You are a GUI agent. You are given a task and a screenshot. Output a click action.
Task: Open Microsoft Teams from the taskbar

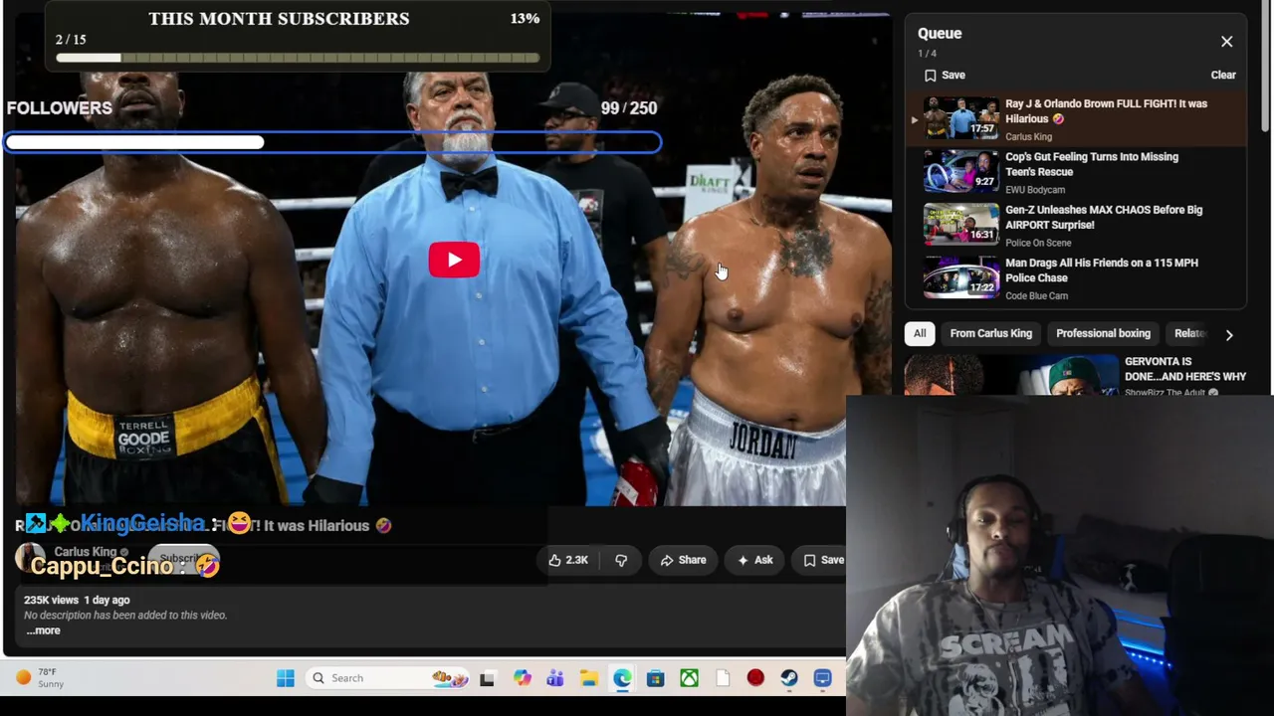(x=555, y=678)
